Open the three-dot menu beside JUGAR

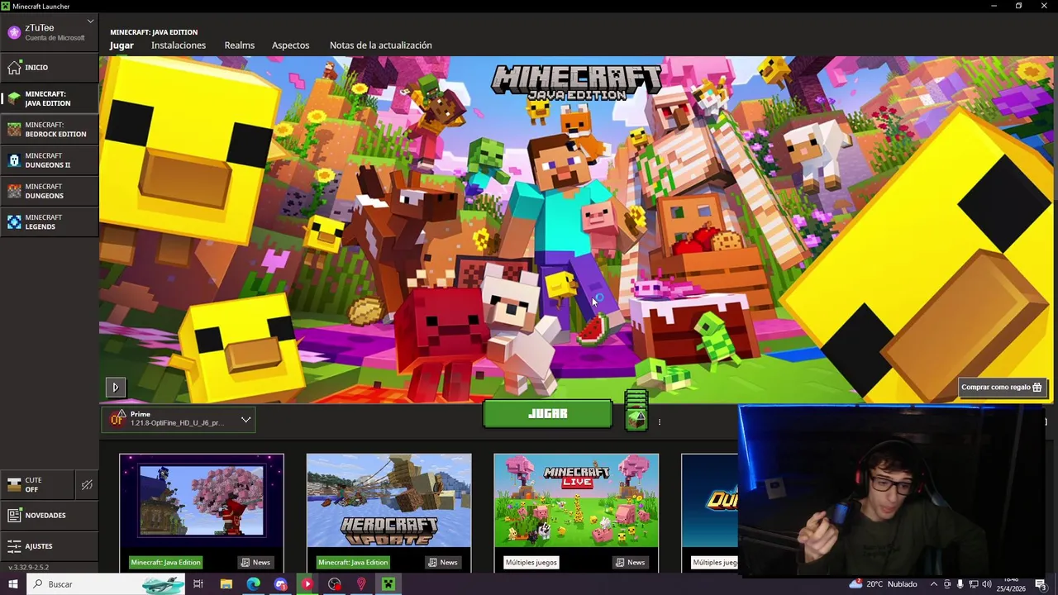[659, 422]
